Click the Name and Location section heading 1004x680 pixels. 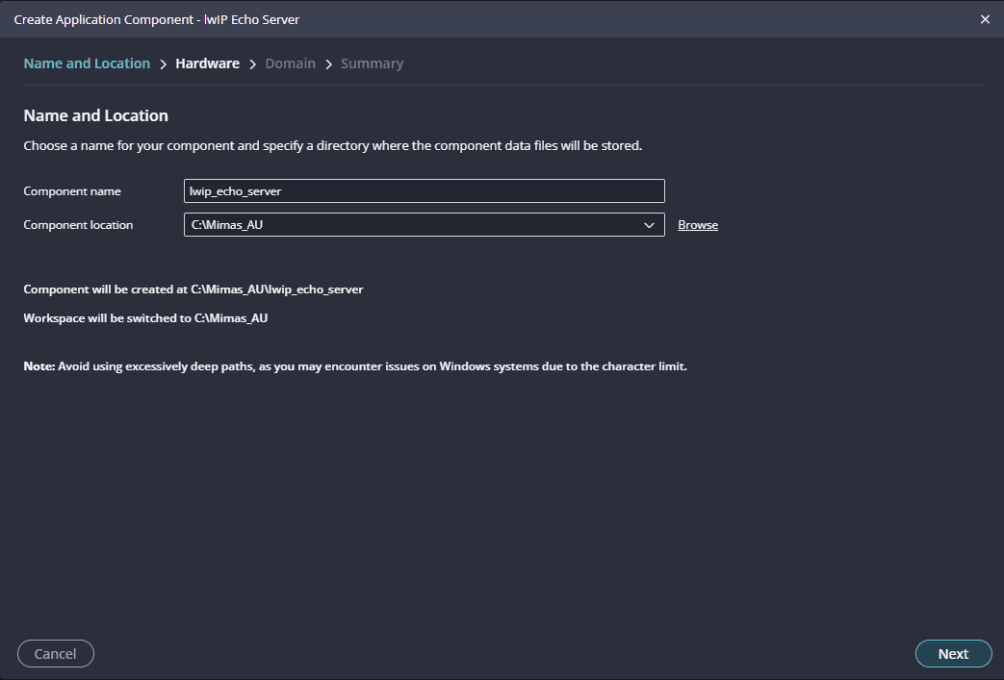point(95,115)
